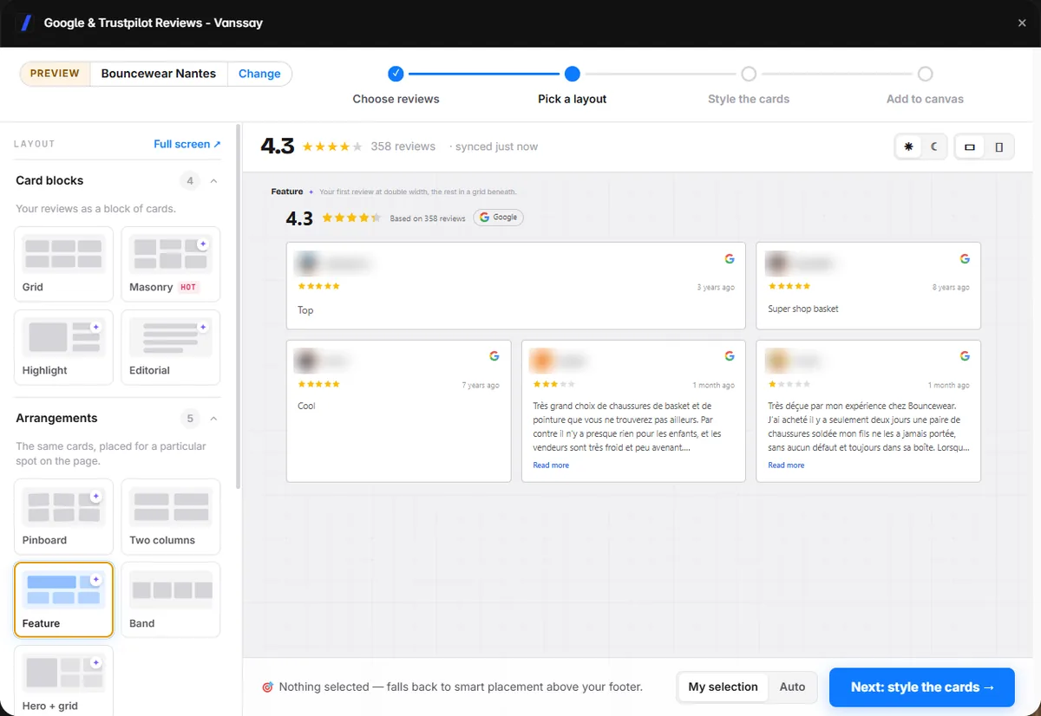Click the sparkle badge on Feature card
1041x716 pixels.
point(95,580)
